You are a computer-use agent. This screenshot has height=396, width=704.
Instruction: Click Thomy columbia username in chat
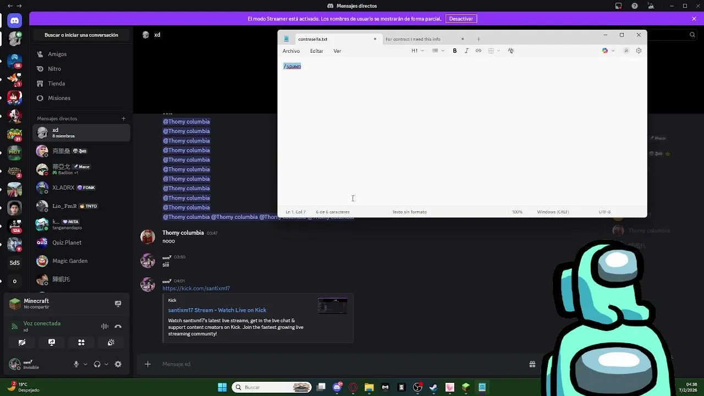(183, 233)
